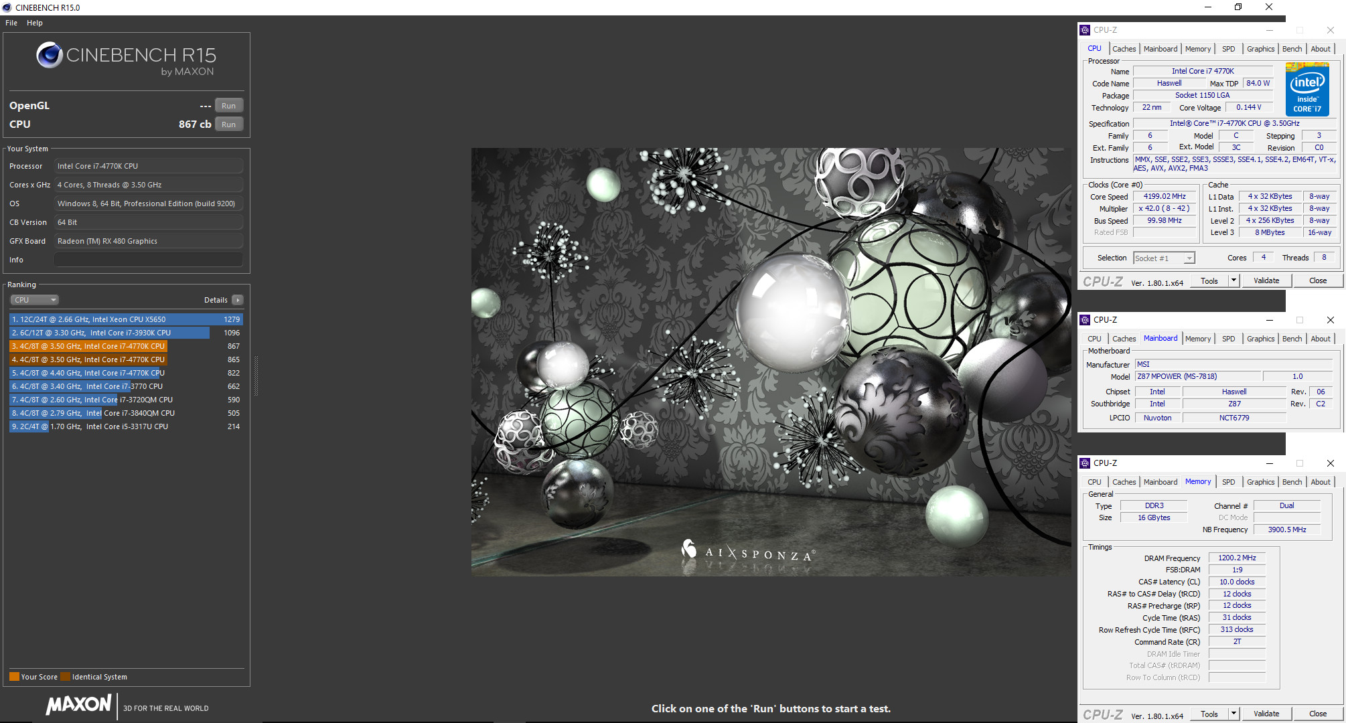This screenshot has width=1346, height=723.
Task: Click Tools button in Memory CPU-Z window
Action: pyautogui.click(x=1209, y=714)
